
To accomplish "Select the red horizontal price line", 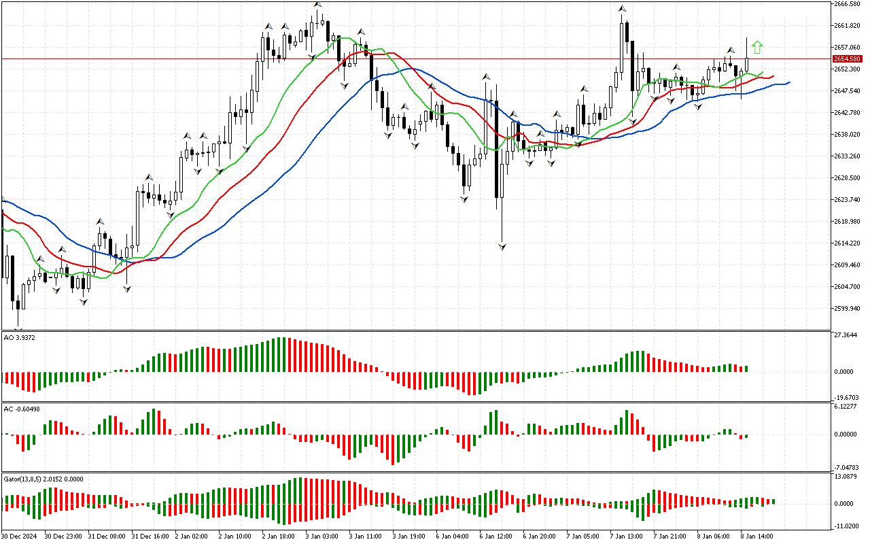I will (x=416, y=59).
